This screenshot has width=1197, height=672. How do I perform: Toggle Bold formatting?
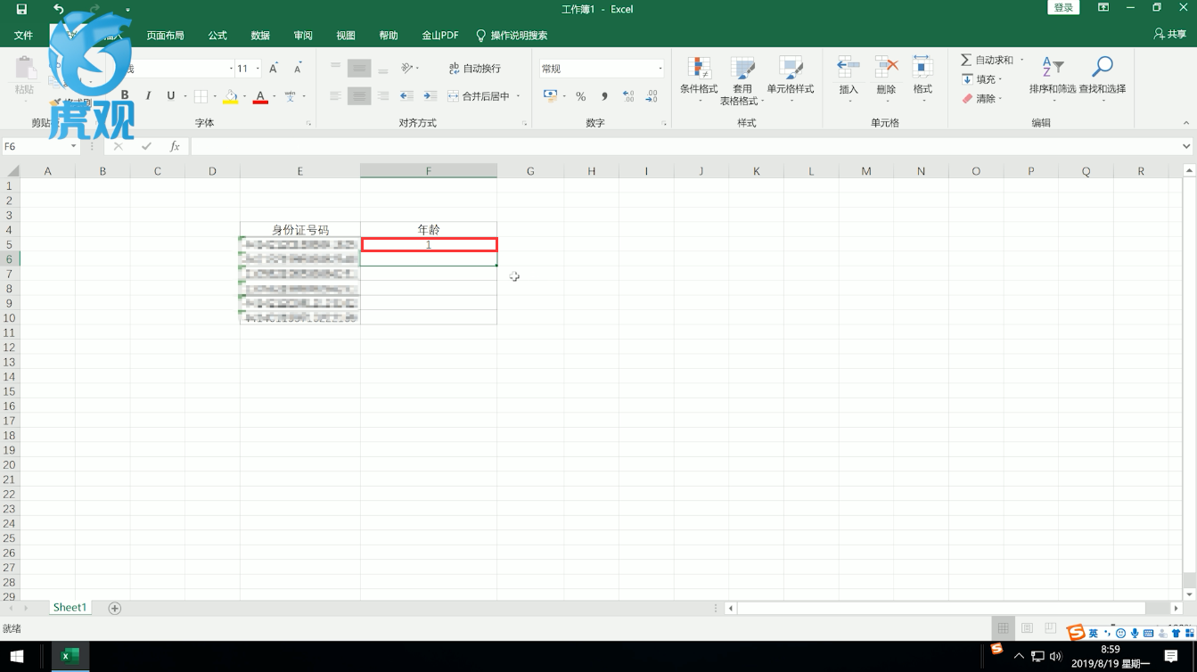125,96
